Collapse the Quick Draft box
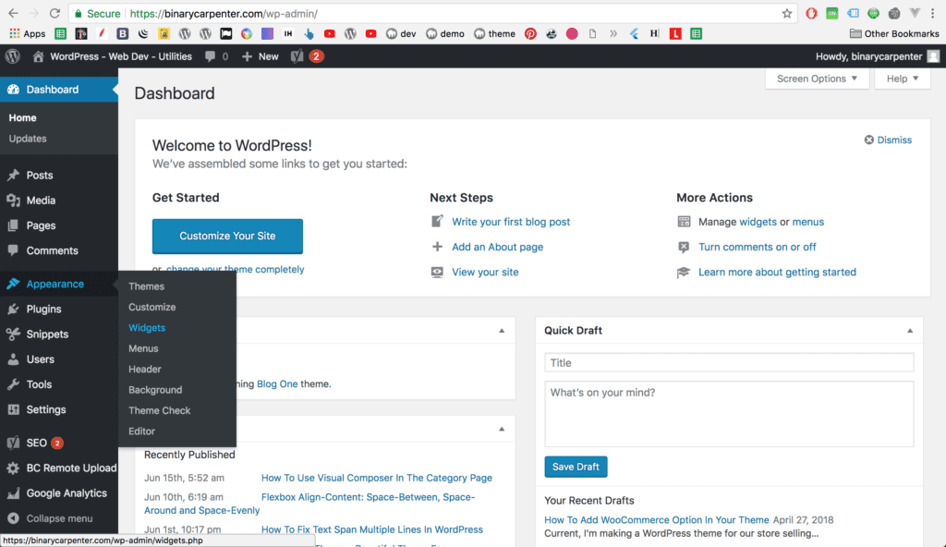This screenshot has height=547, width=946. pyautogui.click(x=910, y=331)
